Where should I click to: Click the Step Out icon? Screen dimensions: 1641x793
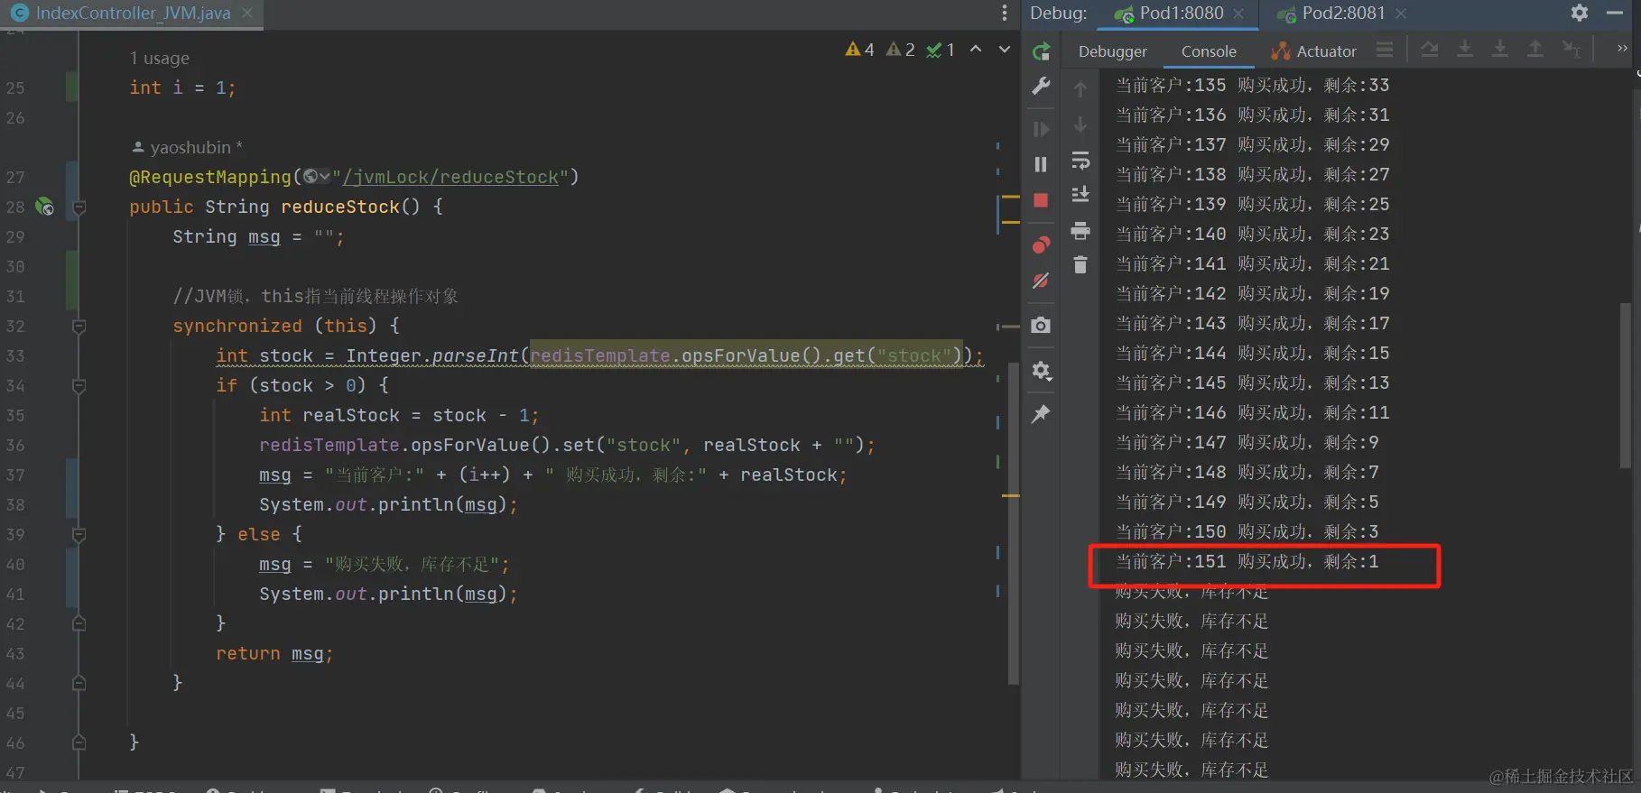(x=1534, y=50)
